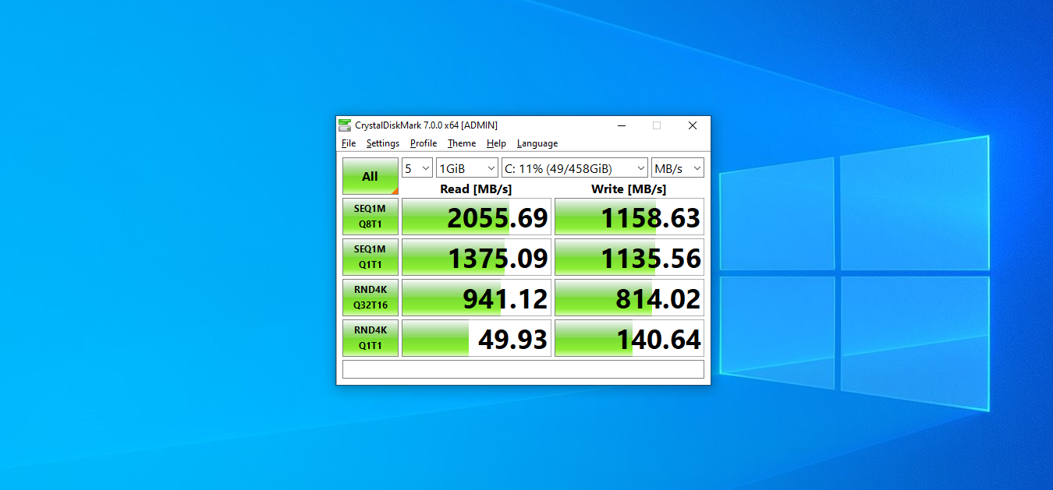Click the 1375.09 read result
This screenshot has height=490, width=1053.
(477, 257)
